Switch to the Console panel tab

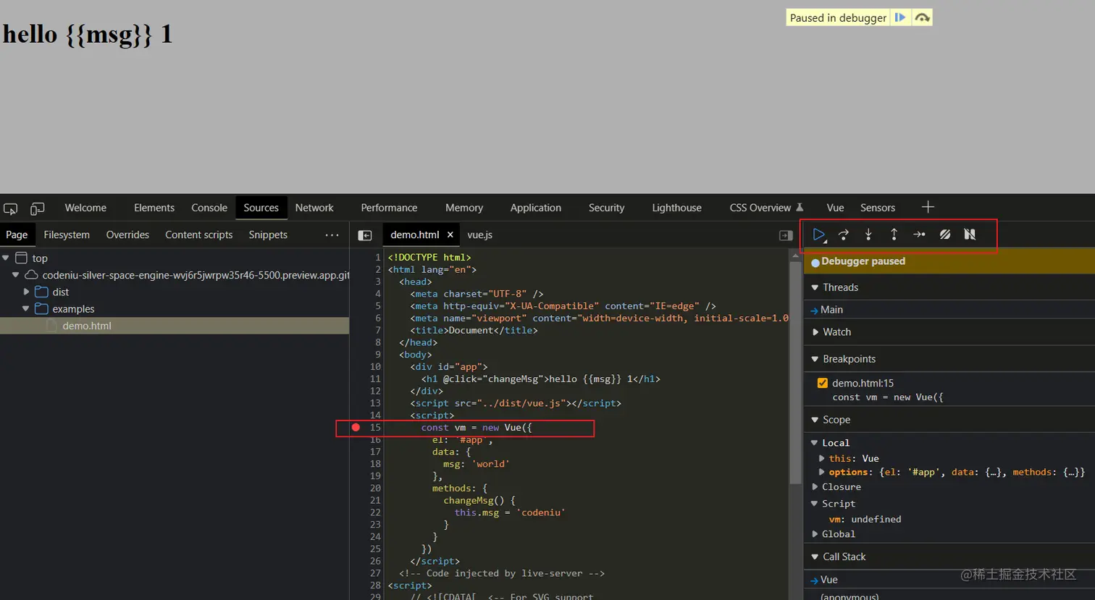209,208
